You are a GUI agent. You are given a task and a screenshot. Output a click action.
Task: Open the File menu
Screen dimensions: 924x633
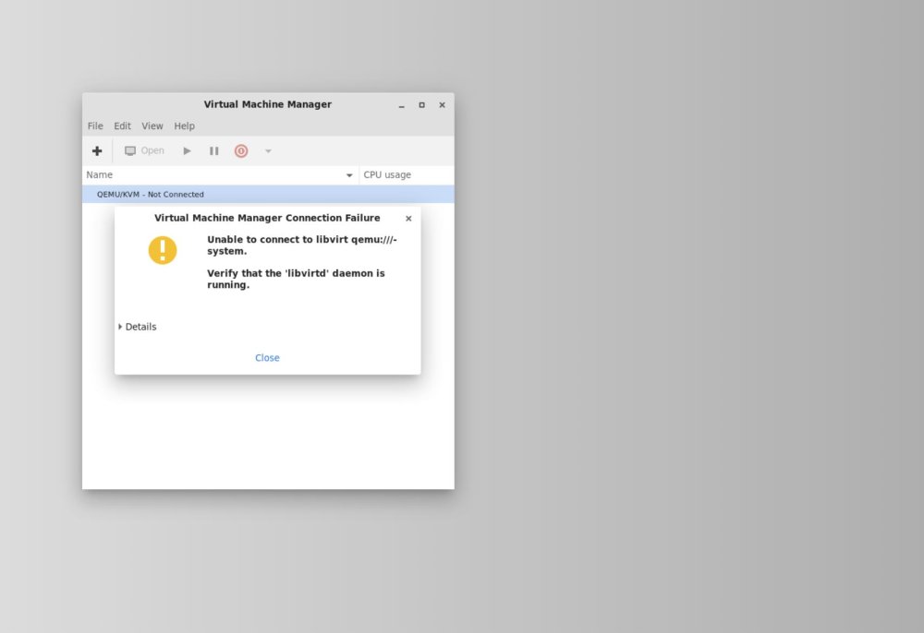(95, 125)
